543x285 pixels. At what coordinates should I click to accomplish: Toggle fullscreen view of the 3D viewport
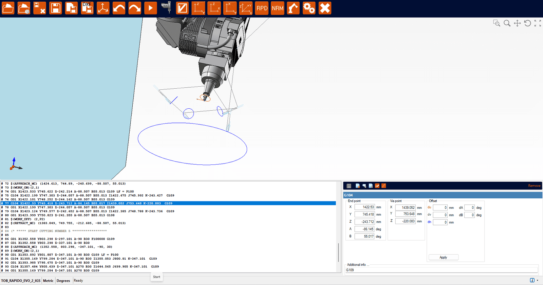[538, 23]
